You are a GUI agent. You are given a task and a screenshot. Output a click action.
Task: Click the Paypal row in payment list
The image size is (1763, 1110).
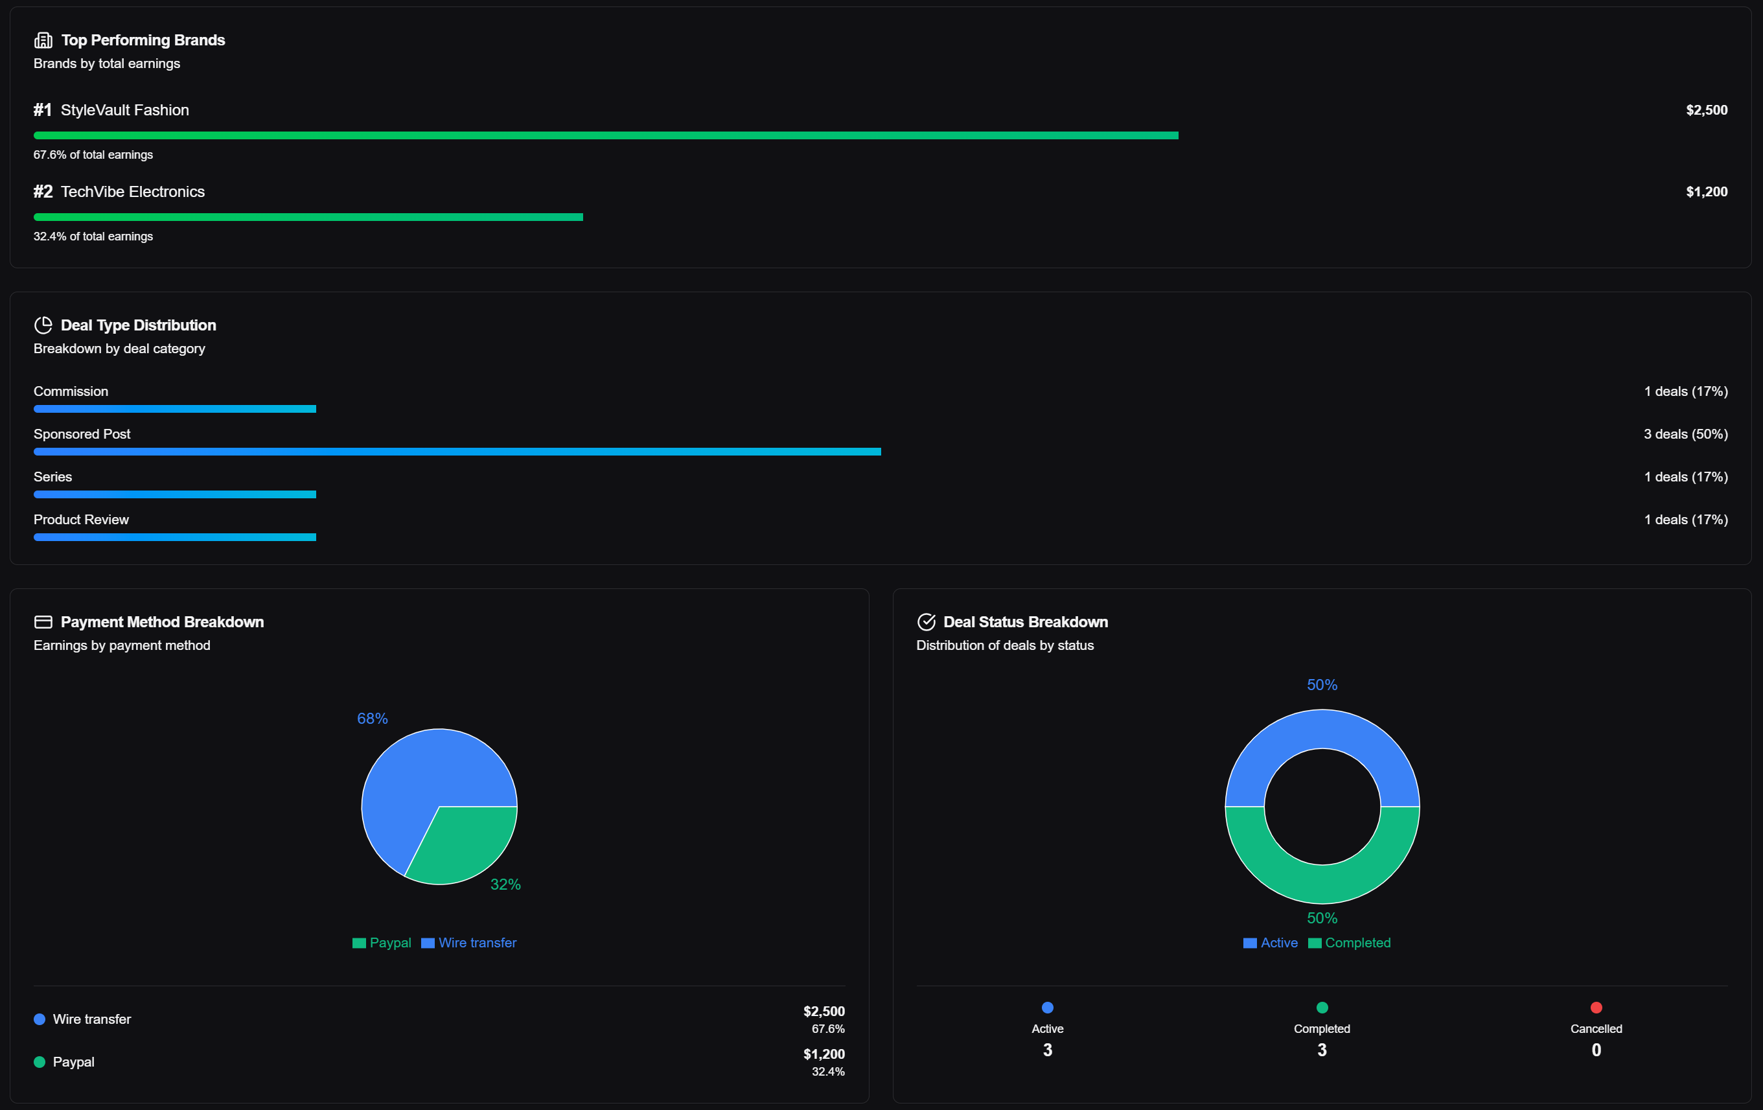pyautogui.click(x=73, y=1061)
